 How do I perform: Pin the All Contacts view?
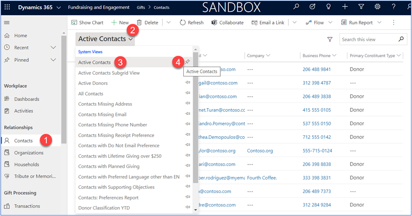[x=188, y=94]
